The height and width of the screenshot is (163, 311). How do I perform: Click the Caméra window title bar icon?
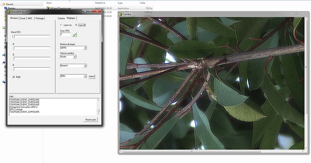click(x=121, y=14)
